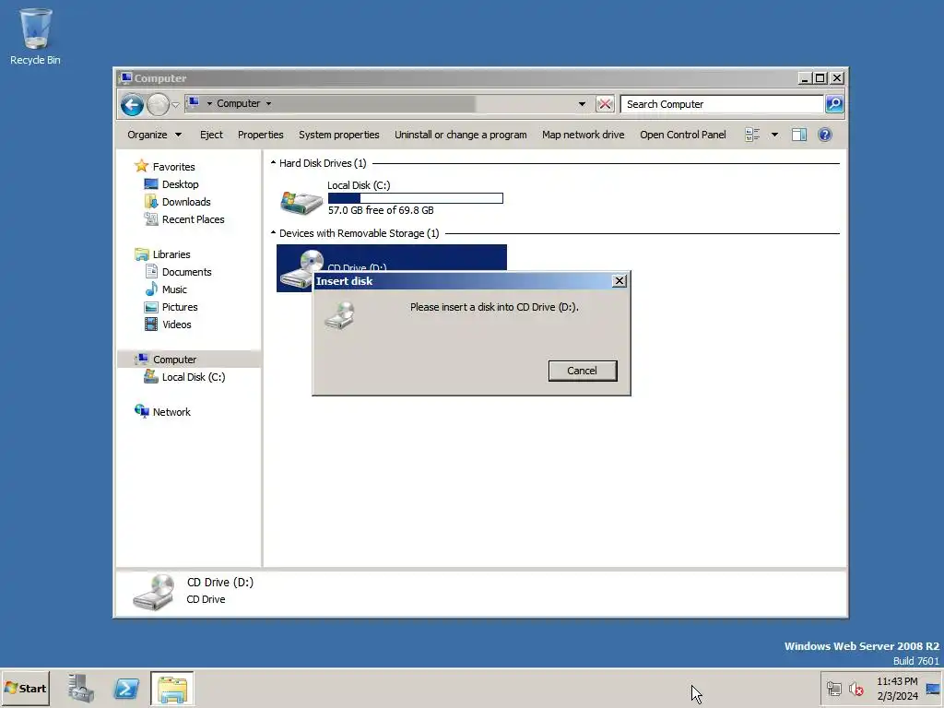Go back with the Back arrow button
Screen dimensions: 944x708
[132, 105]
